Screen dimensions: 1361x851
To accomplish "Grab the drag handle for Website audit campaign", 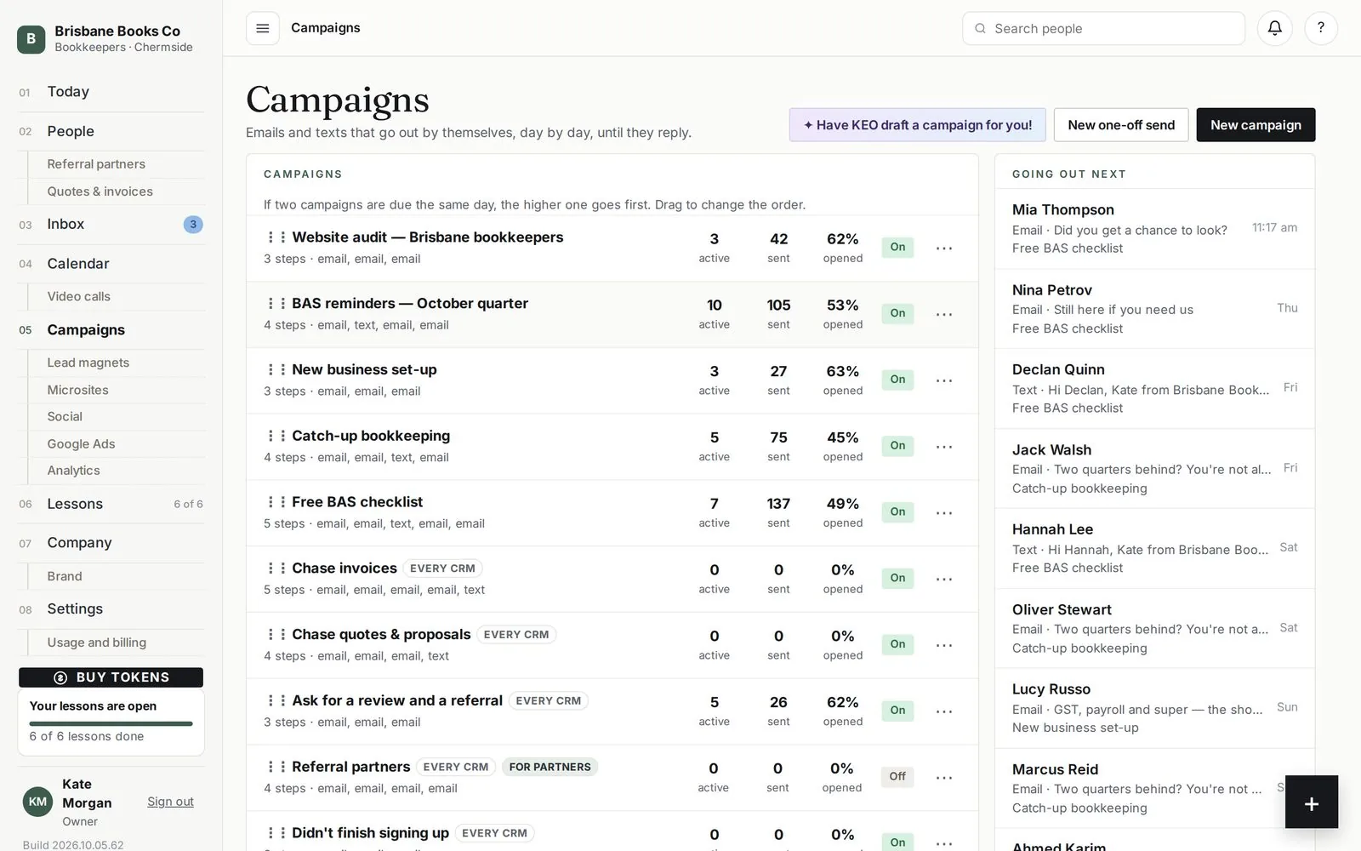I will [276, 237].
